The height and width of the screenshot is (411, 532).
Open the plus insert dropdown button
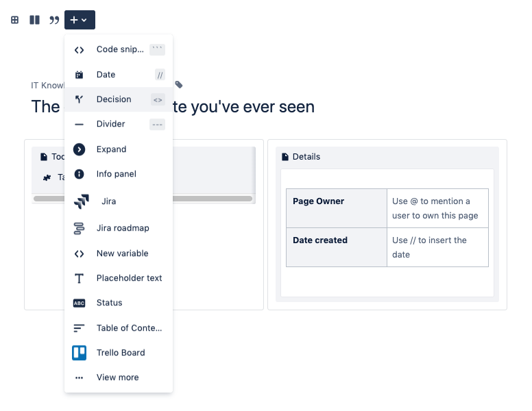click(80, 20)
